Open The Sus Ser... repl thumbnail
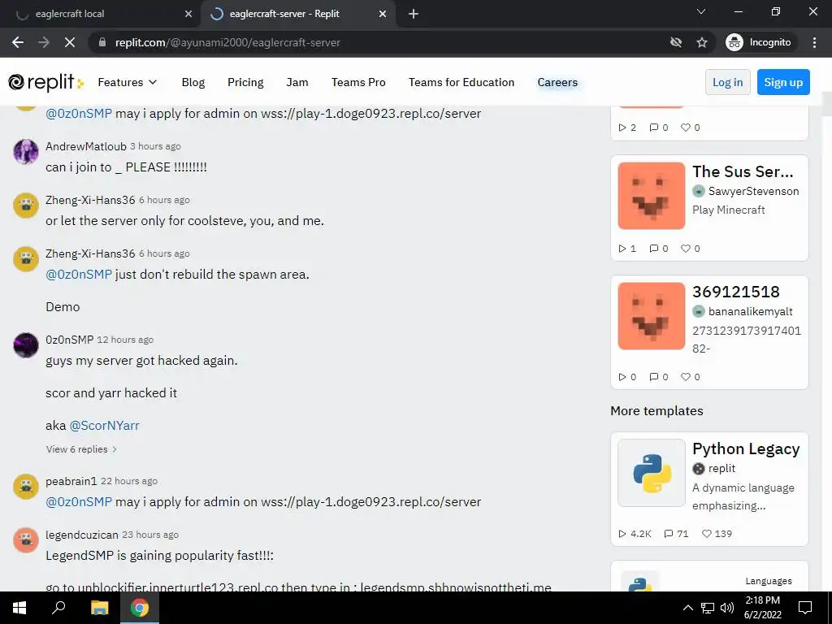The width and height of the screenshot is (832, 624). point(651,196)
